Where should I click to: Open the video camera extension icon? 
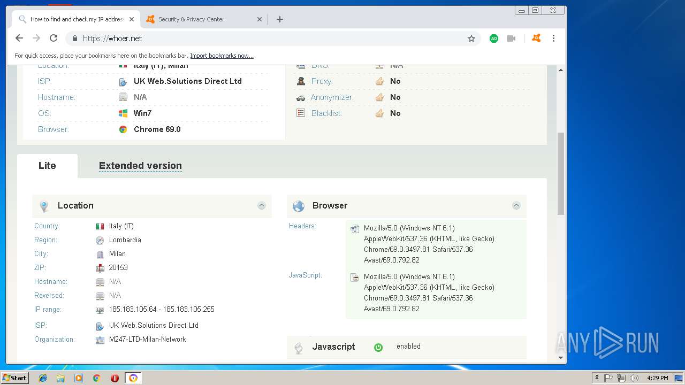point(511,38)
